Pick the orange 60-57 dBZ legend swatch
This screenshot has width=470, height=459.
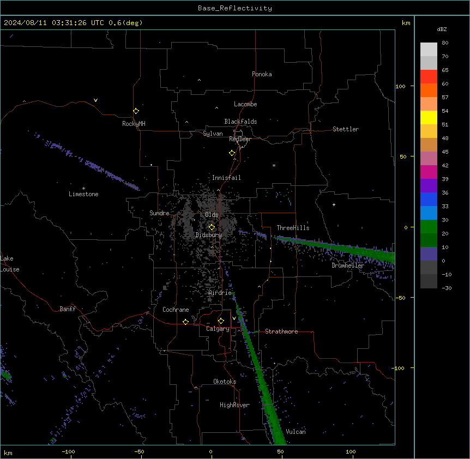(429, 90)
